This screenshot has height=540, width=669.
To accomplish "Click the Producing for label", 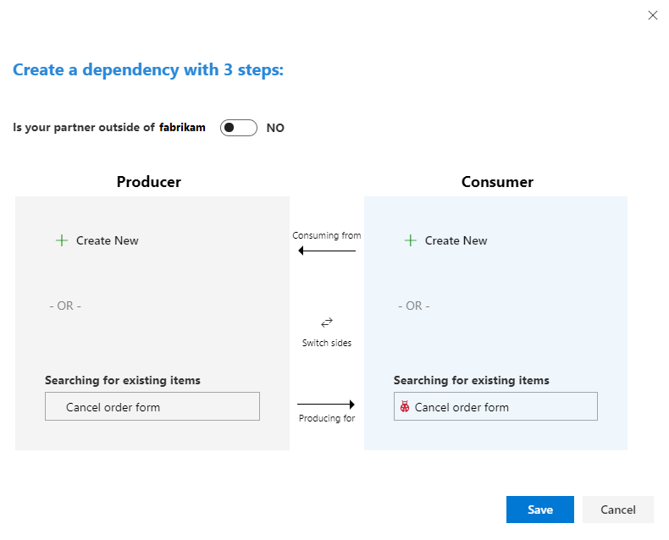I will coord(327,418).
